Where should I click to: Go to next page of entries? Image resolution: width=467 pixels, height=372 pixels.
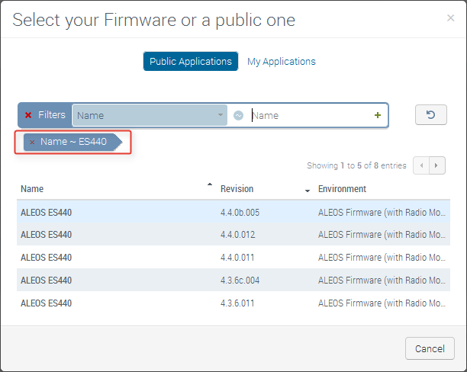438,165
